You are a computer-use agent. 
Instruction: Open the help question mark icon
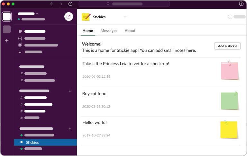tap(241, 4)
